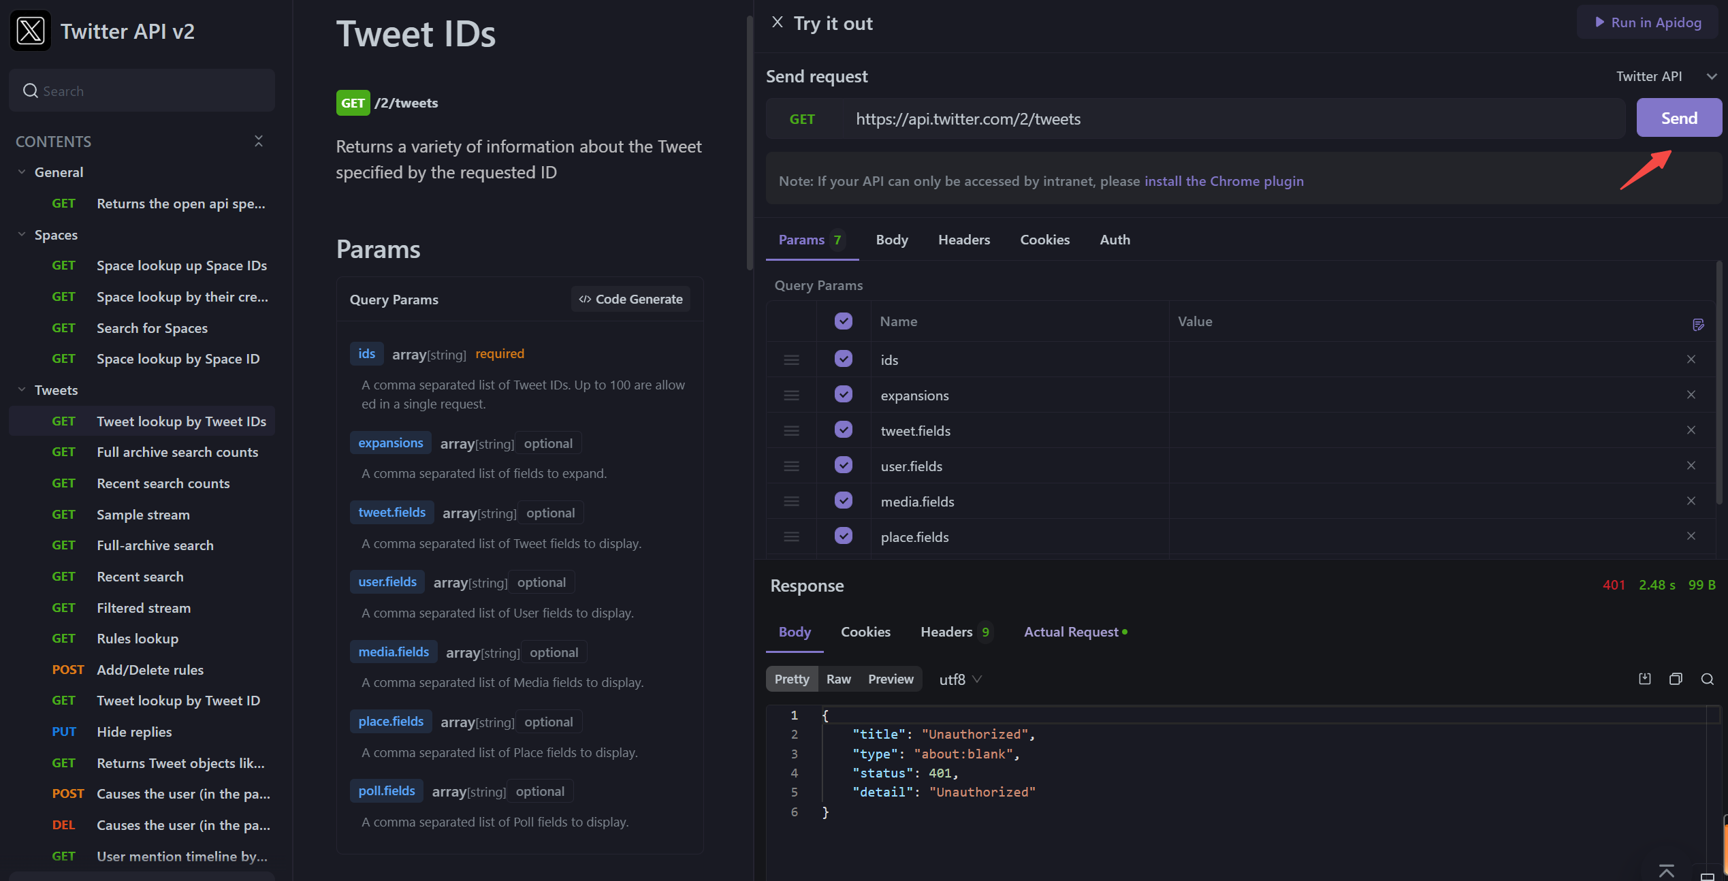
Task: Select the Headers tab in request panel
Action: (x=964, y=240)
